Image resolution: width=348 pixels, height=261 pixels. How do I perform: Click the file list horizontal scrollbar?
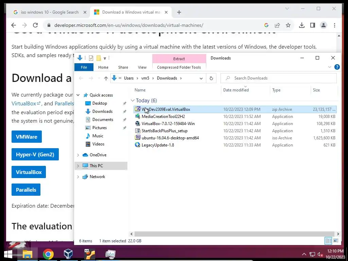tap(234, 234)
